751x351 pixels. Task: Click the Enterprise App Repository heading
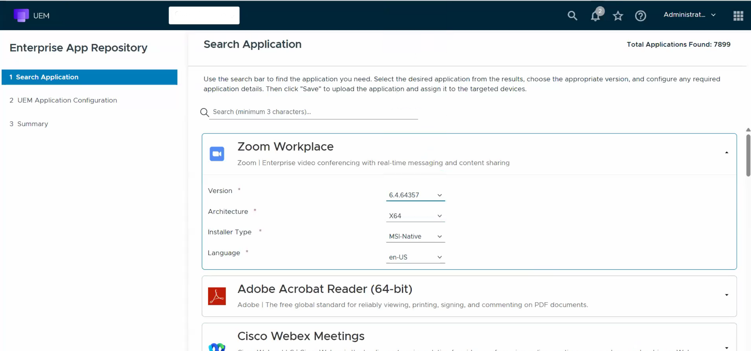(x=78, y=48)
